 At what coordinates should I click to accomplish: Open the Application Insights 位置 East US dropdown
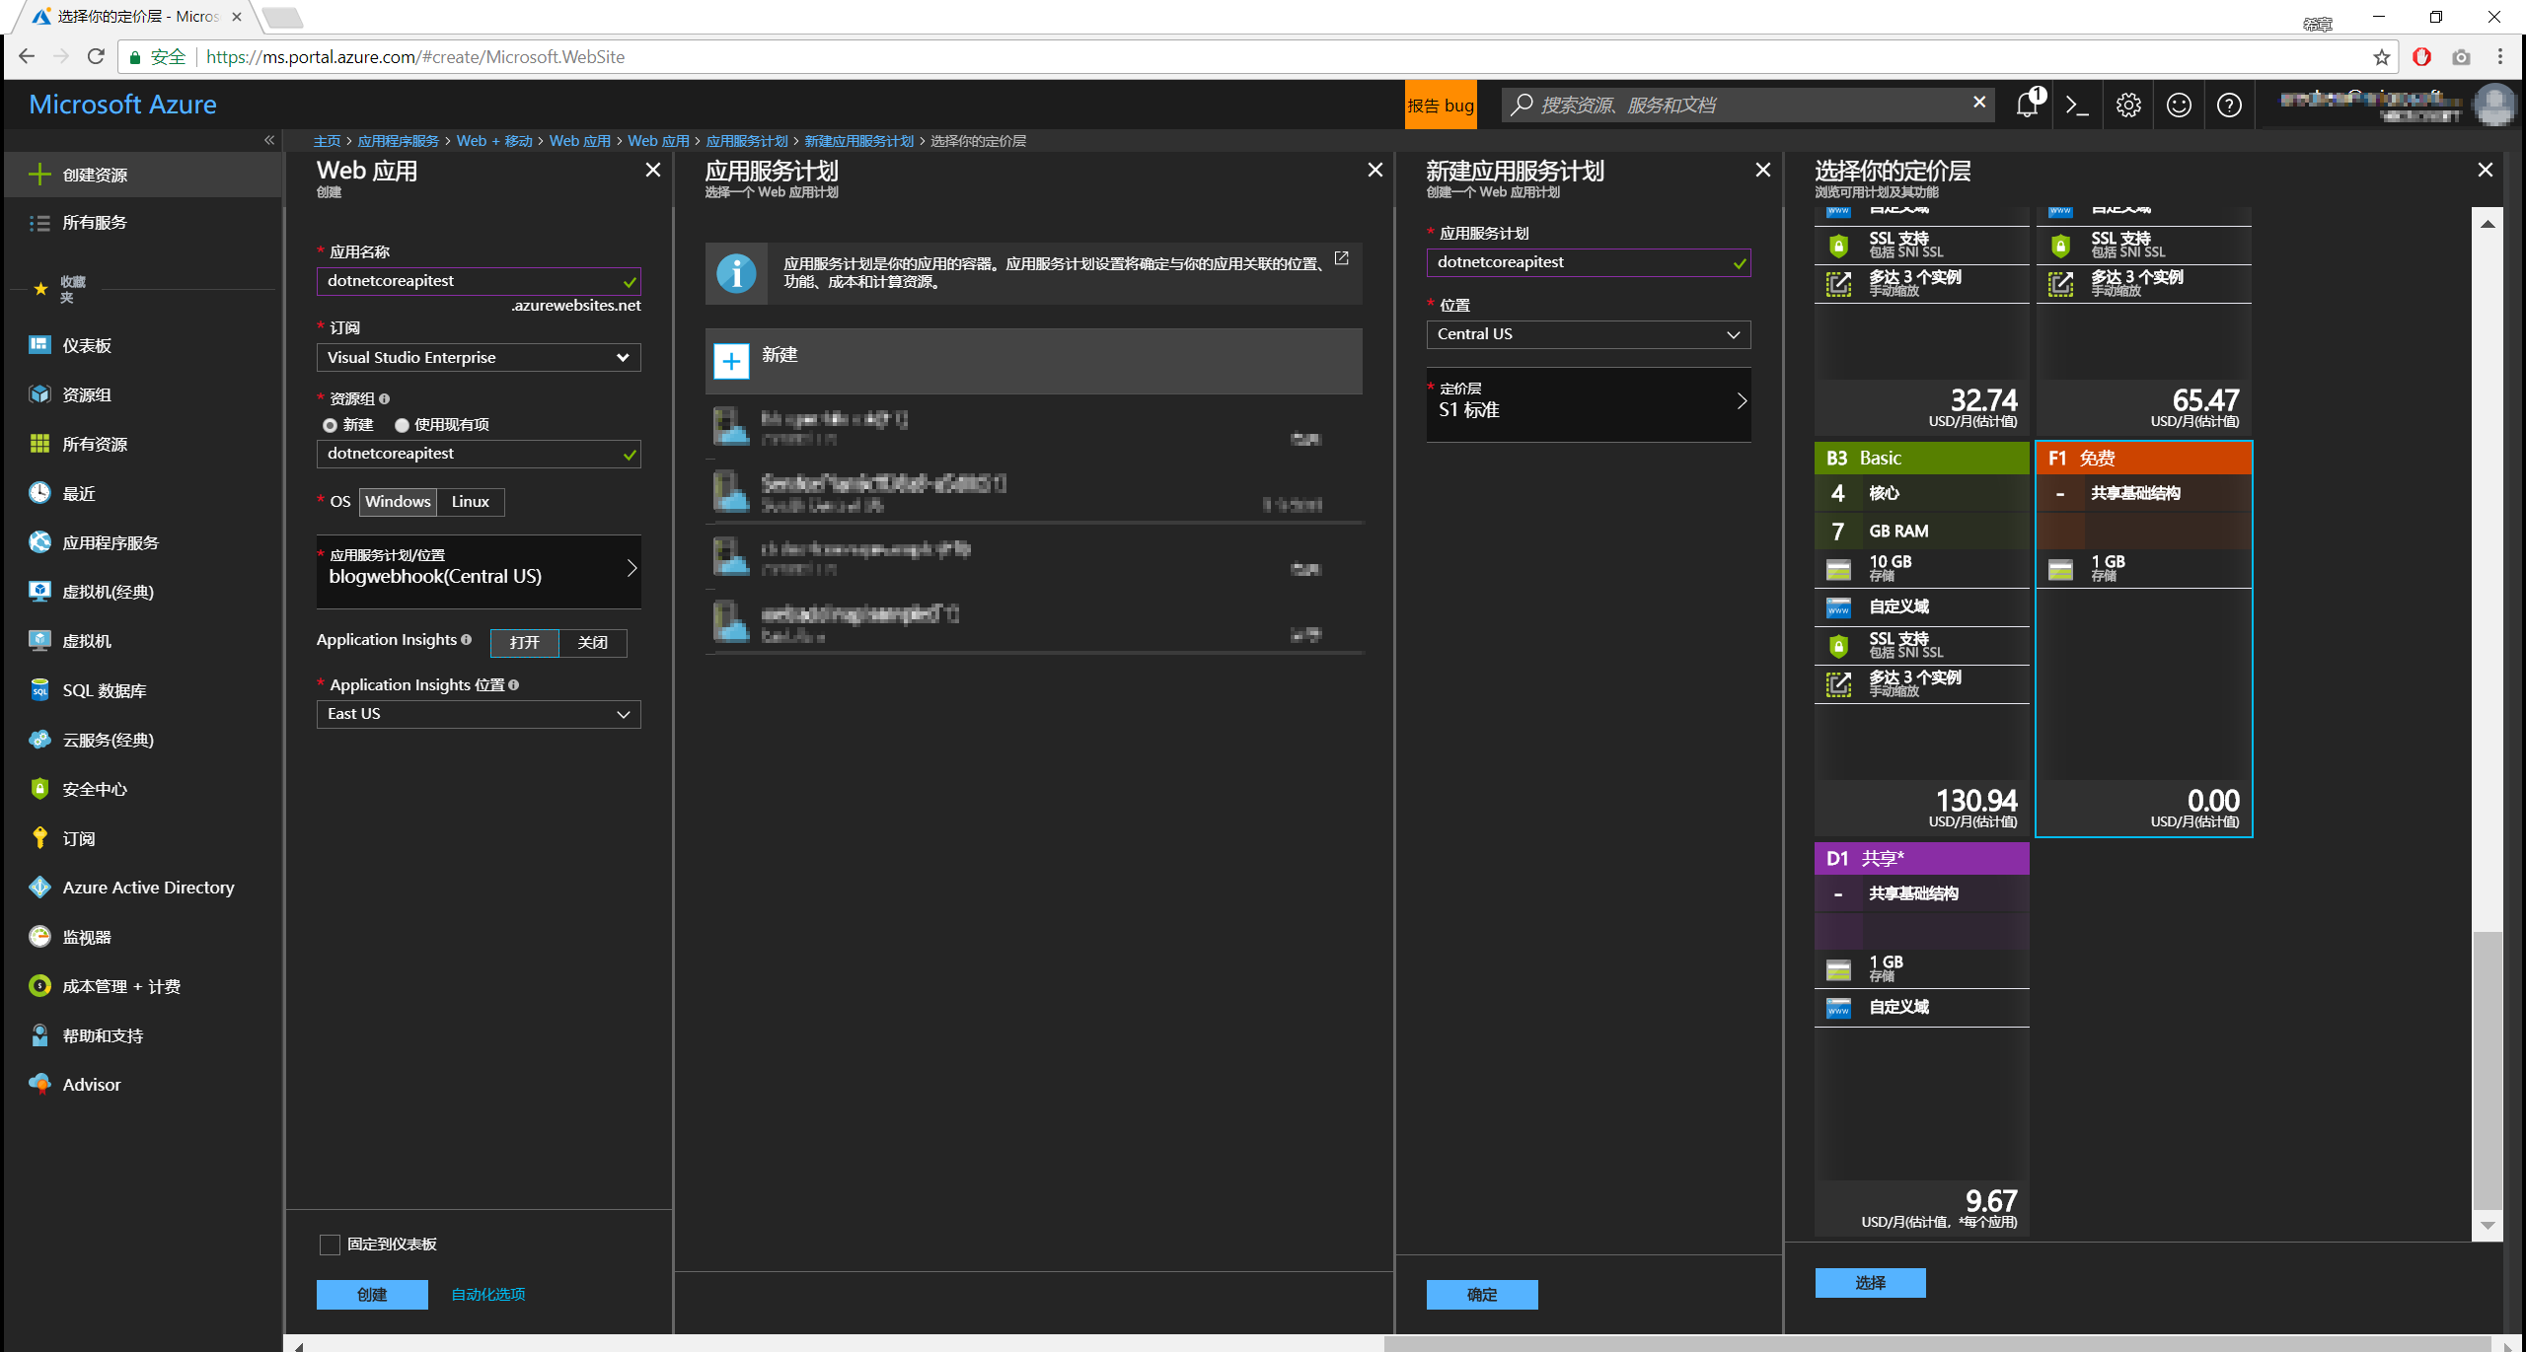coord(479,714)
